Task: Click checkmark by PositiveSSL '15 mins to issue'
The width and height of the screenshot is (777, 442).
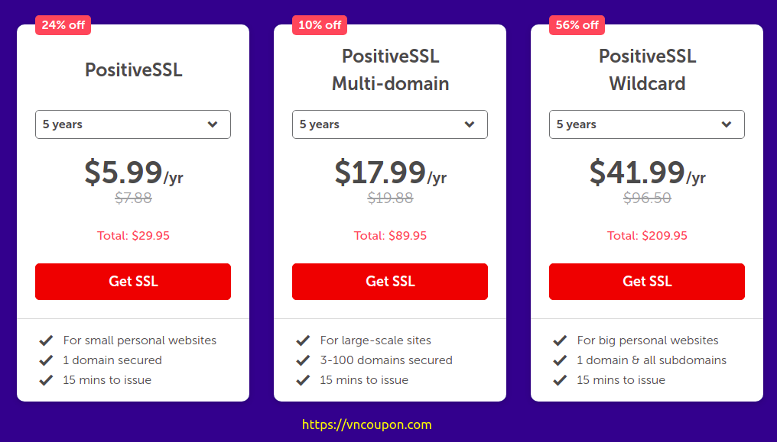Action: coord(46,380)
